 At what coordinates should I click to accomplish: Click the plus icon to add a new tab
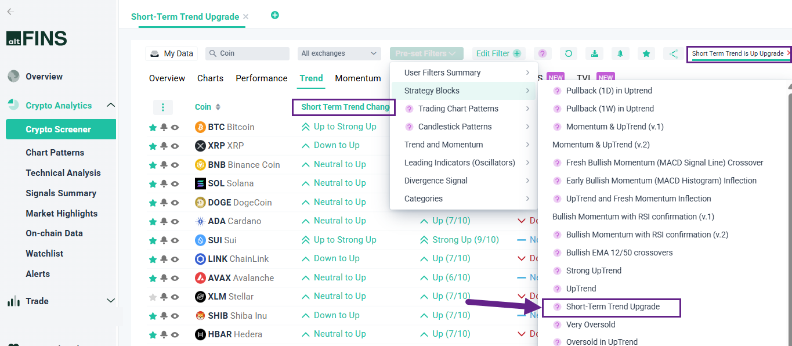click(275, 16)
